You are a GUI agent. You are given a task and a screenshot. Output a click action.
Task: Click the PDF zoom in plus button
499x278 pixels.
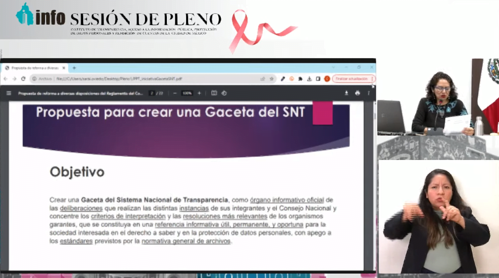[200, 93]
